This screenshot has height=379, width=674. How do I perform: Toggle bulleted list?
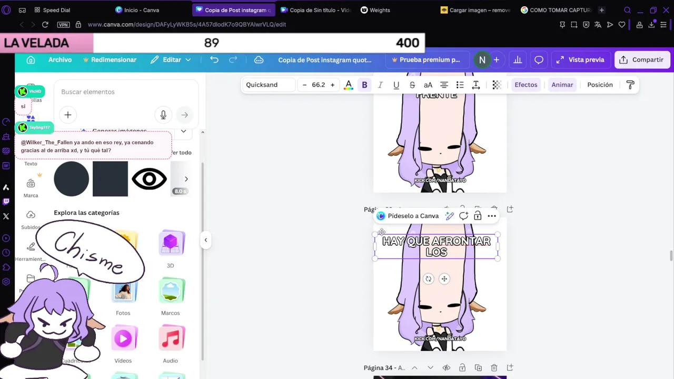460,85
